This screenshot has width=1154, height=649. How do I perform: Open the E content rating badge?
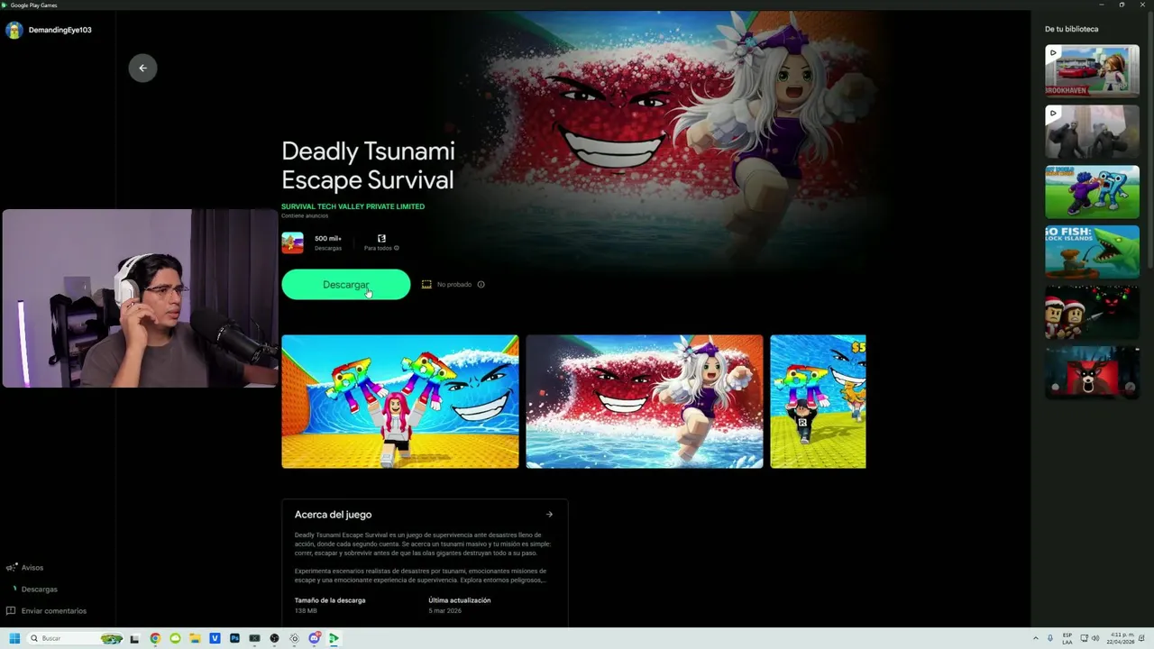point(381,238)
